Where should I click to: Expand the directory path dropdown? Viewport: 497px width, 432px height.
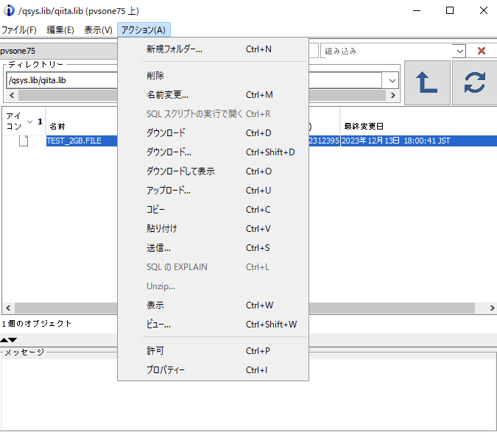pos(392,80)
